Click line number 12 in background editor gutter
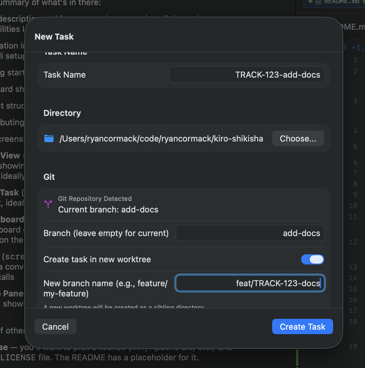365x368 pixels. point(353,242)
